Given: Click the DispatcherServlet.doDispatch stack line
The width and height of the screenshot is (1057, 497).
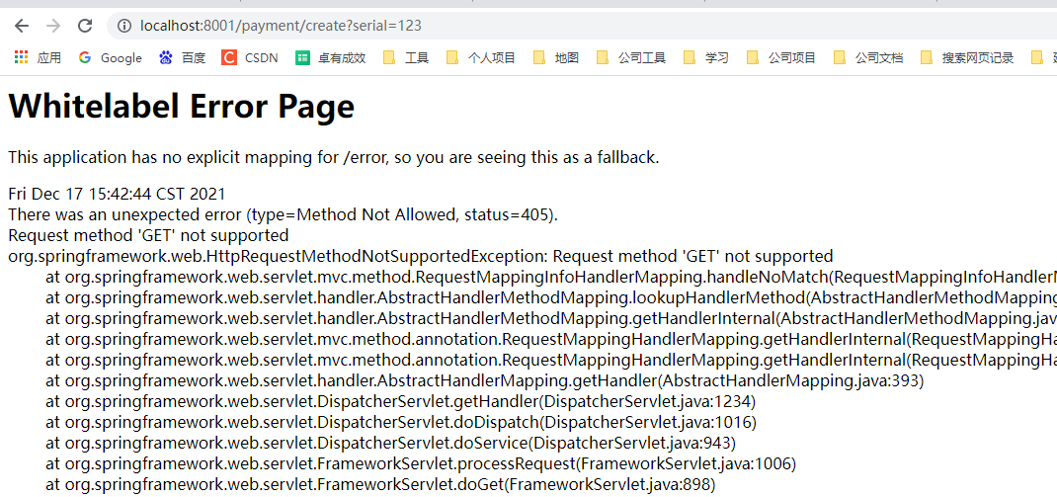Looking at the screenshot, I should 401,423.
